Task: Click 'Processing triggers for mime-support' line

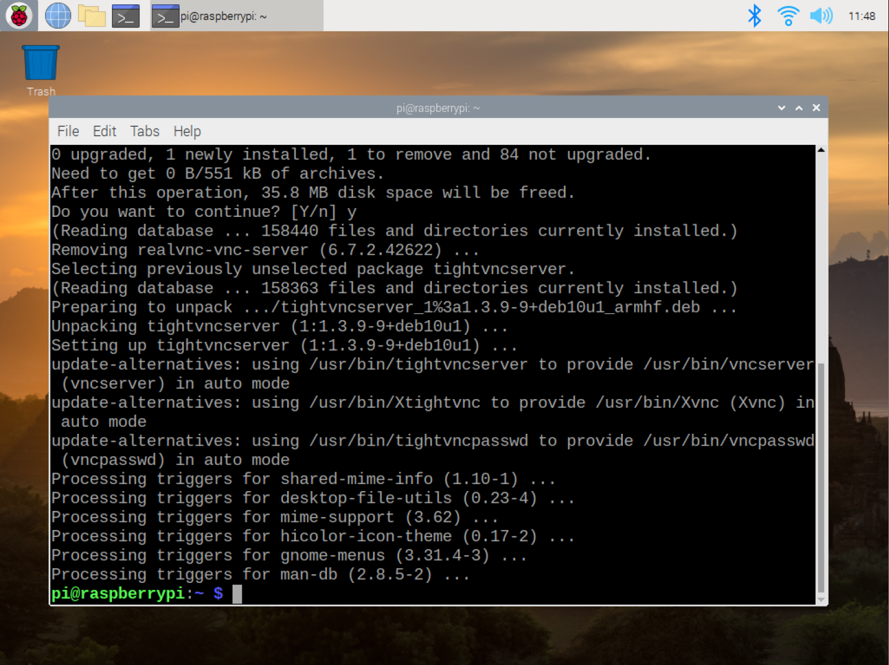Action: click(x=275, y=517)
